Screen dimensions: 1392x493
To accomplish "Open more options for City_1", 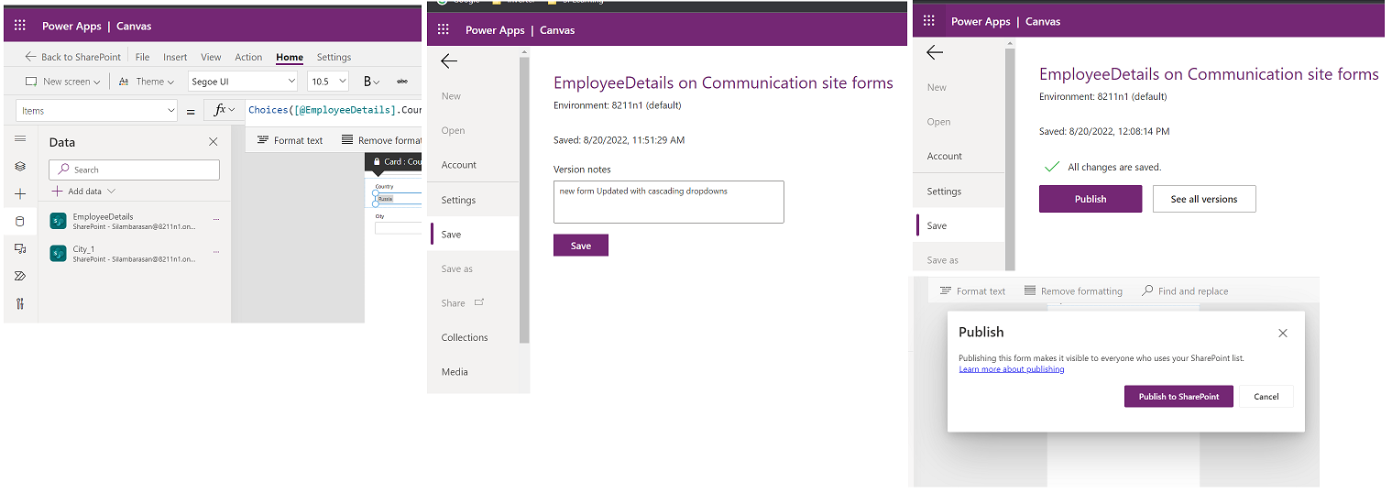I will (216, 252).
